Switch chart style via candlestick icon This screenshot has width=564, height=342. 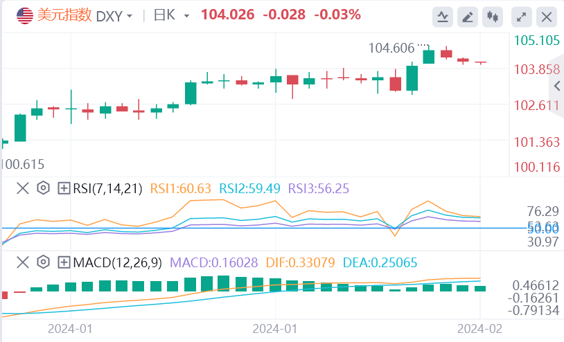click(x=493, y=17)
